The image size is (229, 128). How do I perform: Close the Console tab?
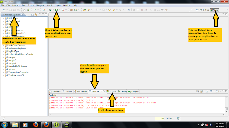point(101,91)
